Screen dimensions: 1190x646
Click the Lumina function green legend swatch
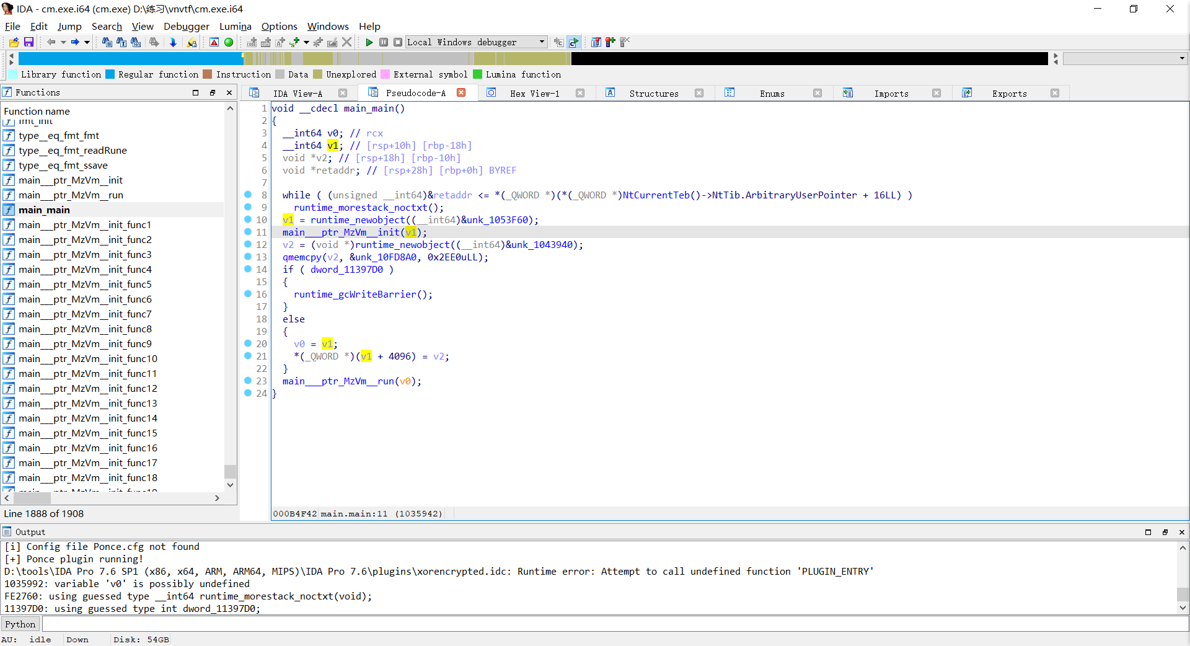[x=477, y=74]
